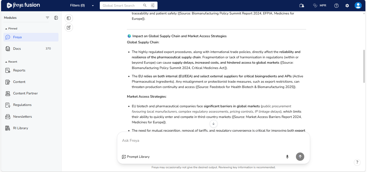Open help from the top bar
This screenshot has height=172, width=367.
336,6
